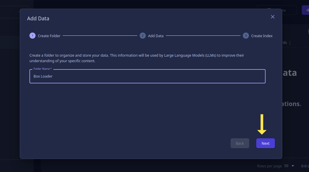Focus the Folder Name input field
Image resolution: width=309 pixels, height=172 pixels.
(148, 76)
